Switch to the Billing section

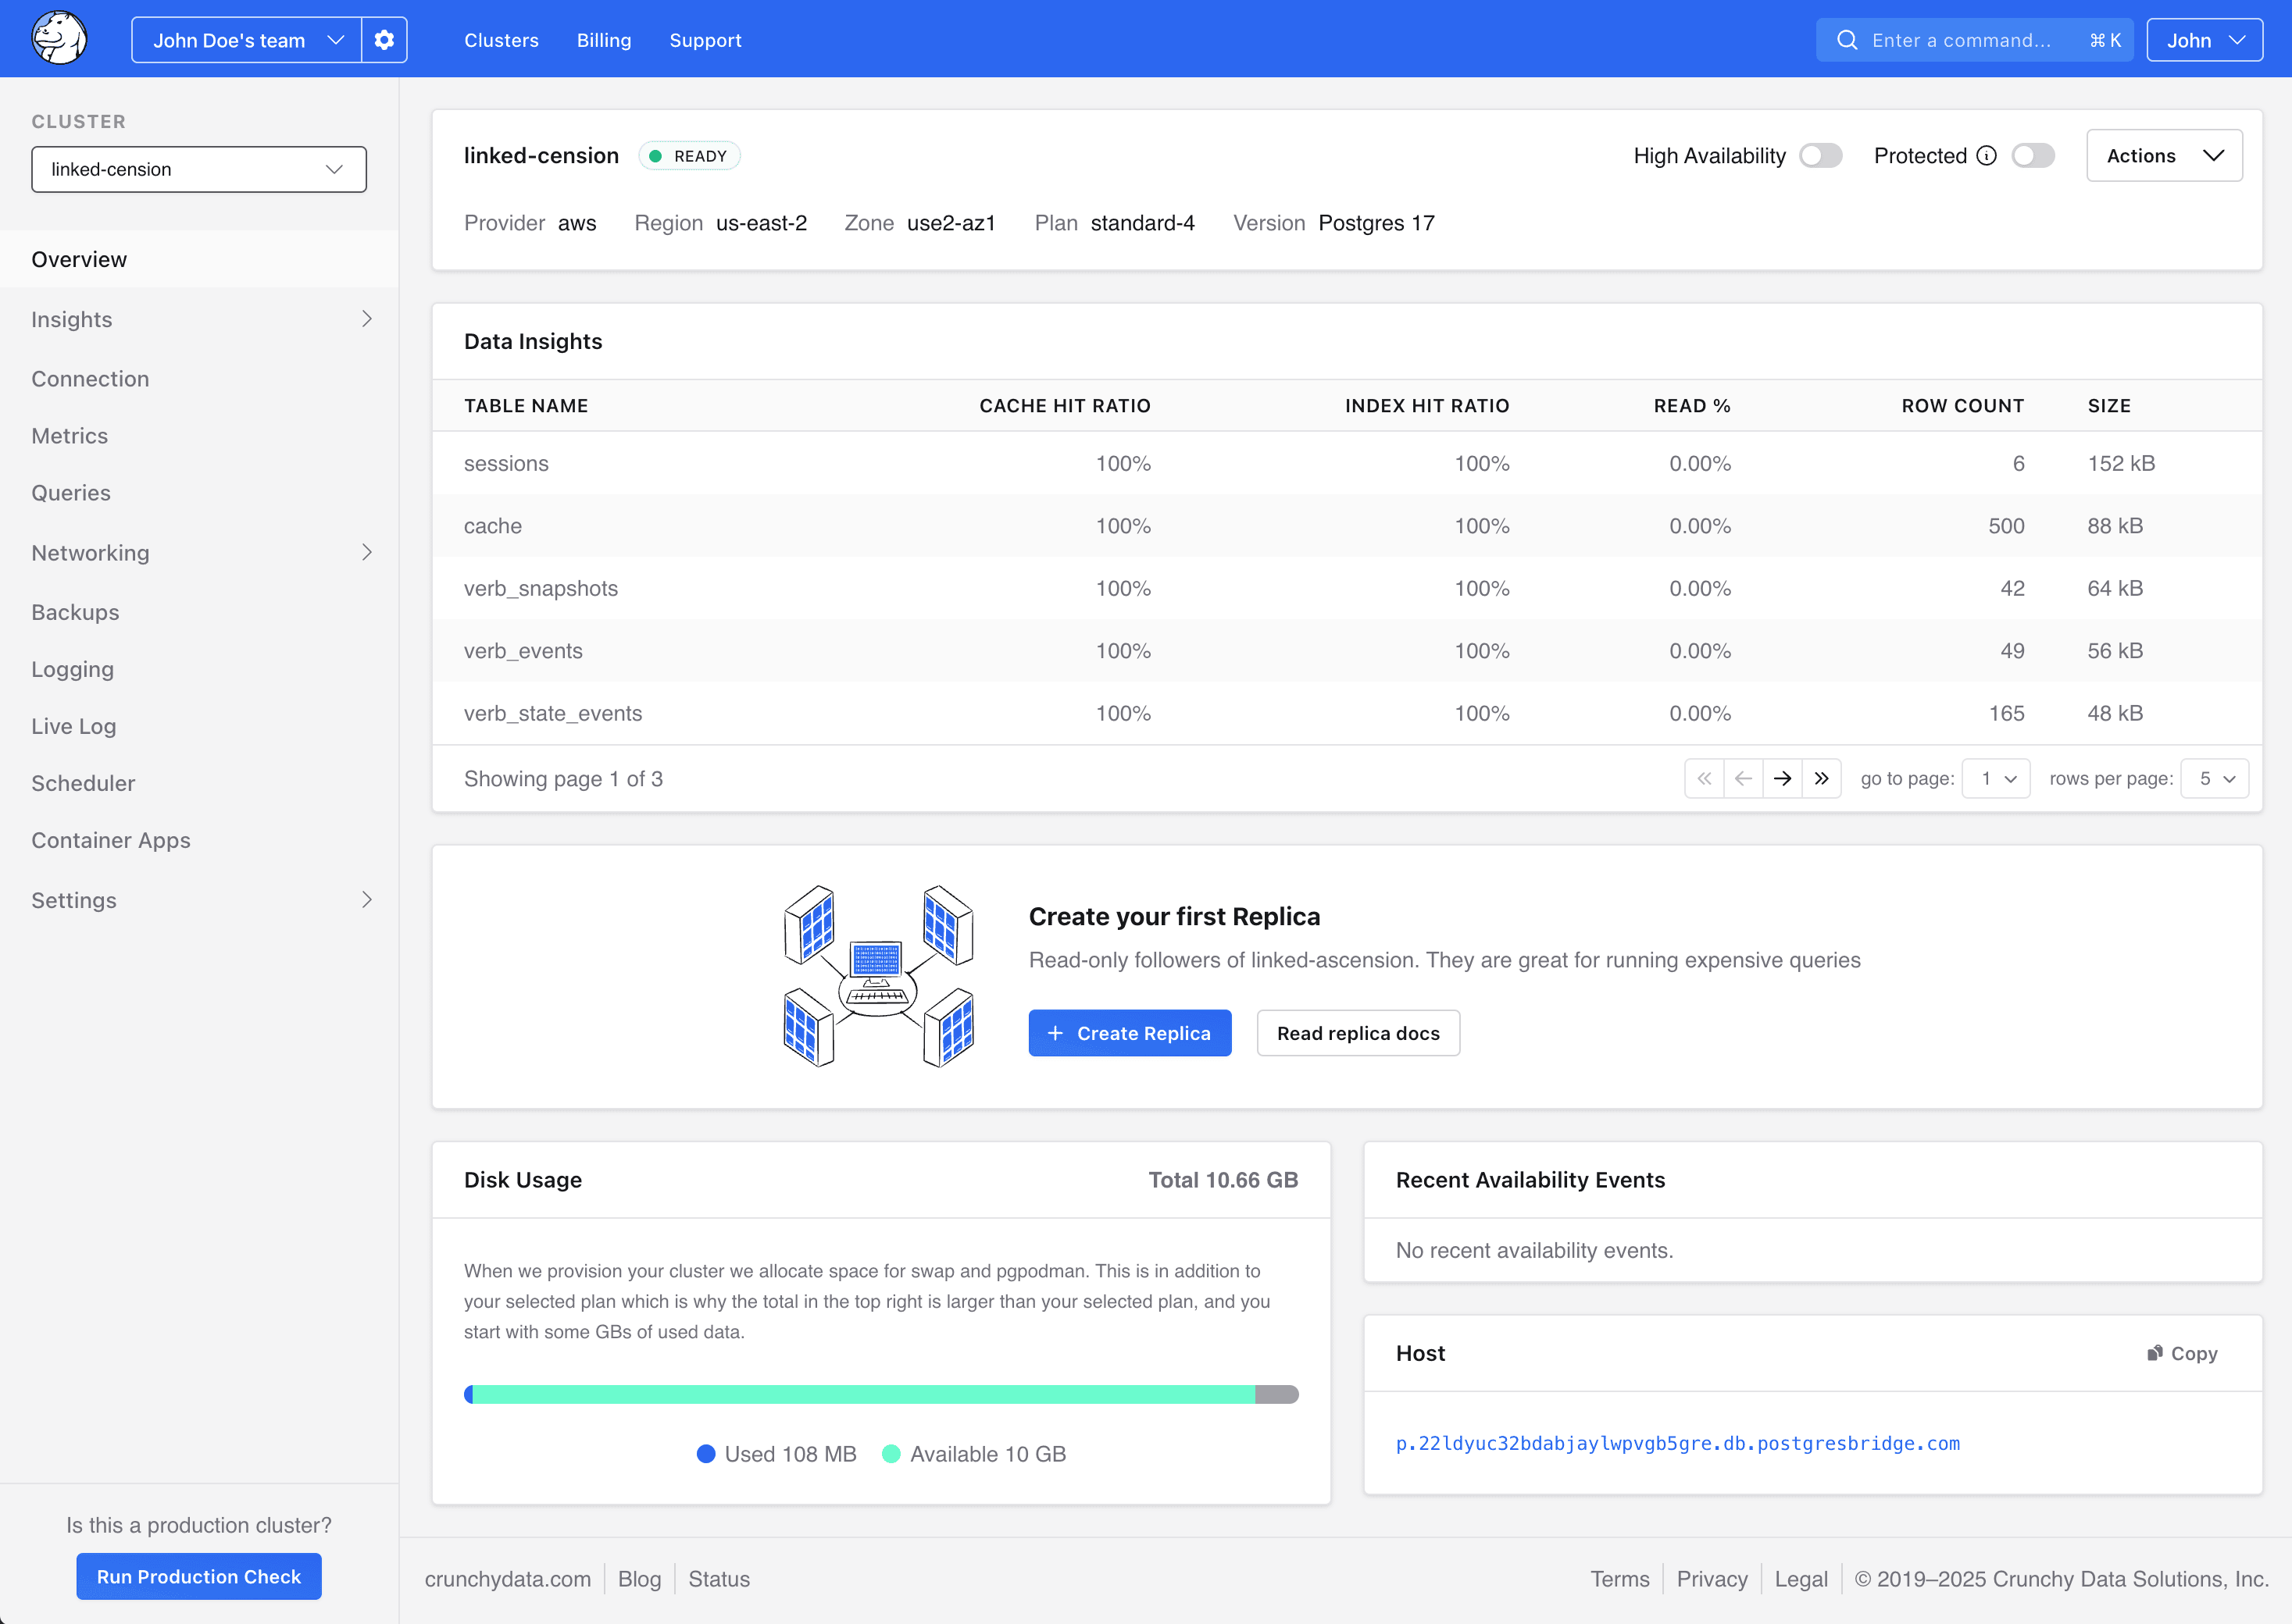(603, 40)
